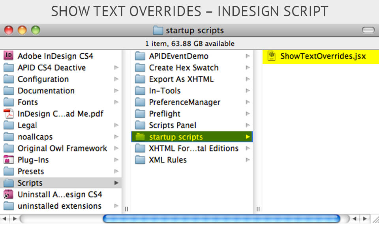Click the XHTML For Digital Editions folder icon
The width and height of the screenshot is (379, 226).
point(140,148)
